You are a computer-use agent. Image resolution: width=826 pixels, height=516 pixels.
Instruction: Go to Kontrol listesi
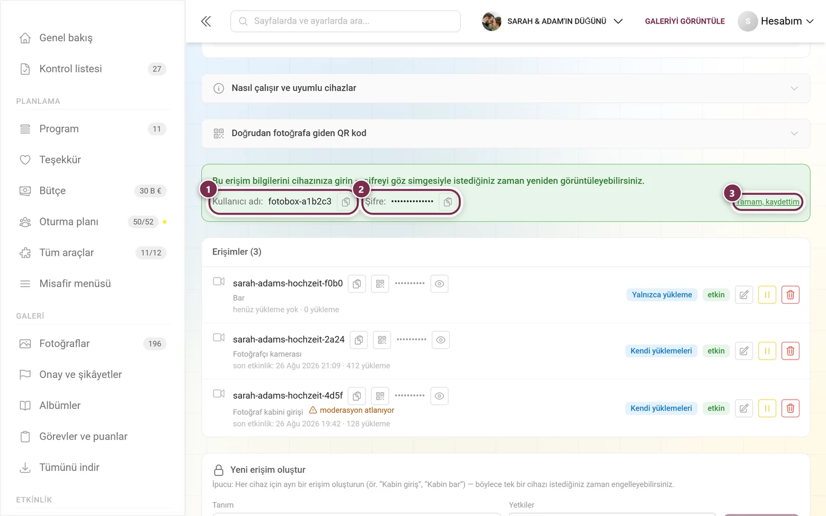coord(92,69)
